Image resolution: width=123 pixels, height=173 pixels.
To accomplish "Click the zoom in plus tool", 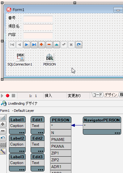I will (x=3, y=124).
